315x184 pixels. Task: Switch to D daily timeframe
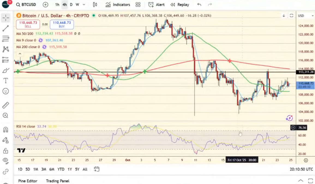coord(71,4)
